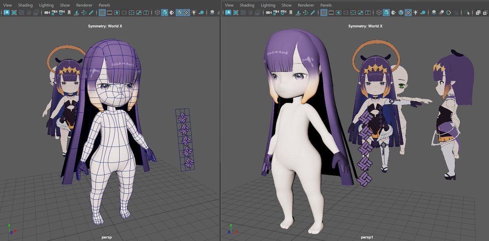This screenshot has height=241, width=489.
Task: Click Wireframe cube icon in persp1 panel
Action: [379, 13]
